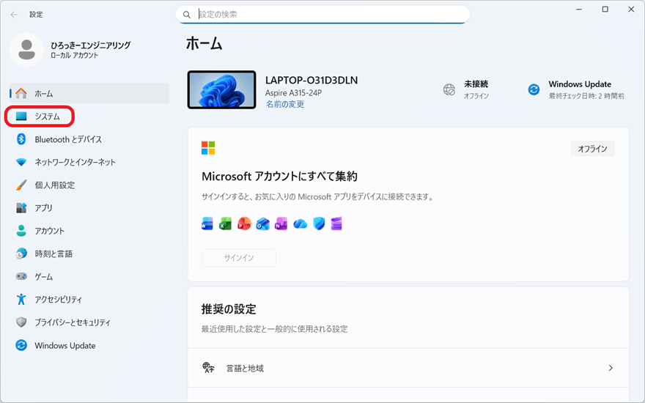This screenshot has height=403, width=645.
Task: Click the オフライン badge button
Action: tap(592, 149)
